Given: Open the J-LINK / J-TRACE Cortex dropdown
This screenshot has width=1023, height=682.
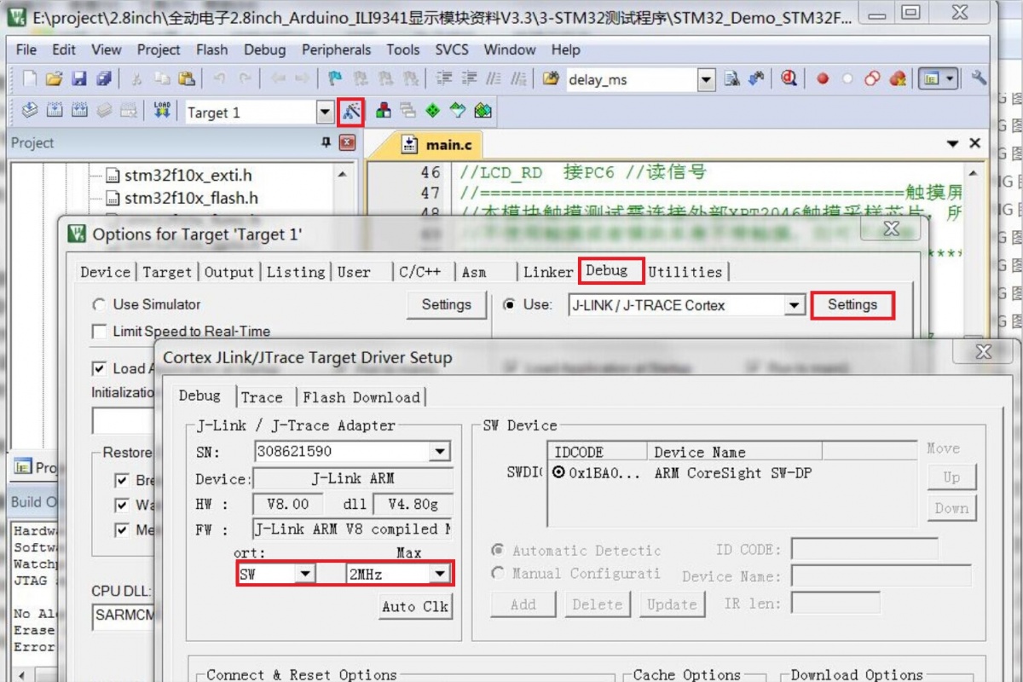Looking at the screenshot, I should click(x=795, y=305).
